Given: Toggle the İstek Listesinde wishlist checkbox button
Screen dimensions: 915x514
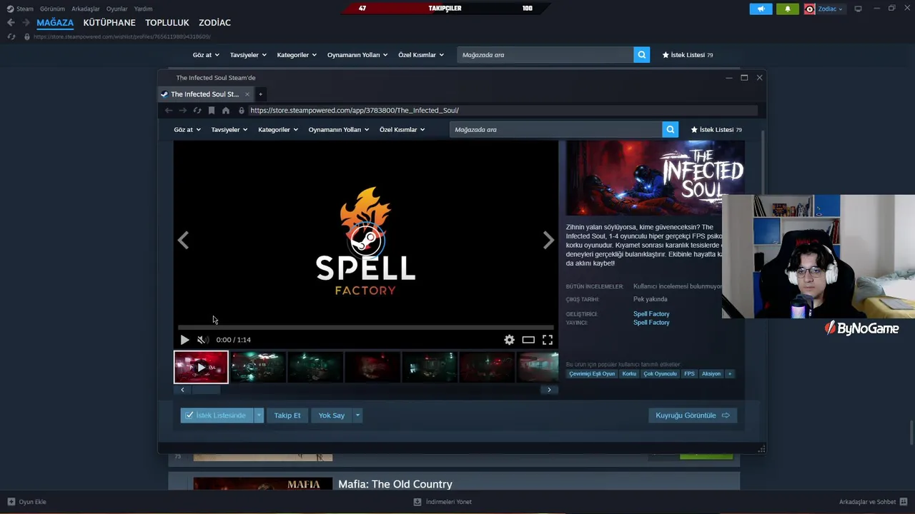Looking at the screenshot, I should click(217, 415).
